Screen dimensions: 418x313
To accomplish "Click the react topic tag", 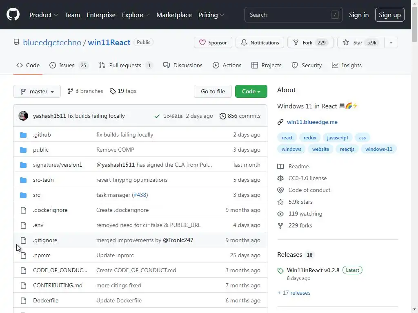I will (287, 138).
